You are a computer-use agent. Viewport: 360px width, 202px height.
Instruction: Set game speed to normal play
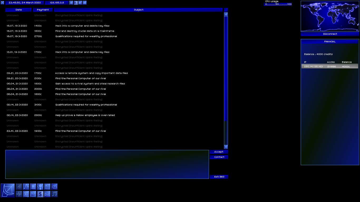(76, 3)
